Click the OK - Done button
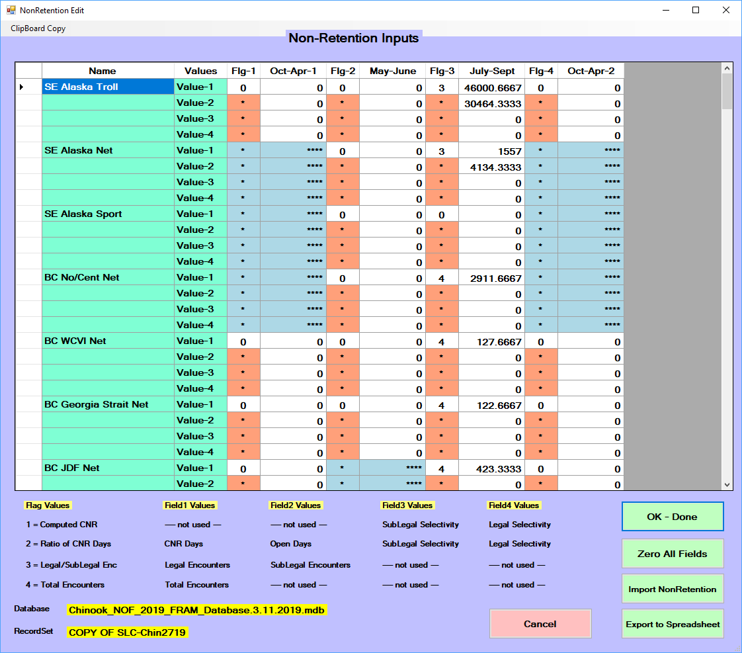 (x=672, y=517)
